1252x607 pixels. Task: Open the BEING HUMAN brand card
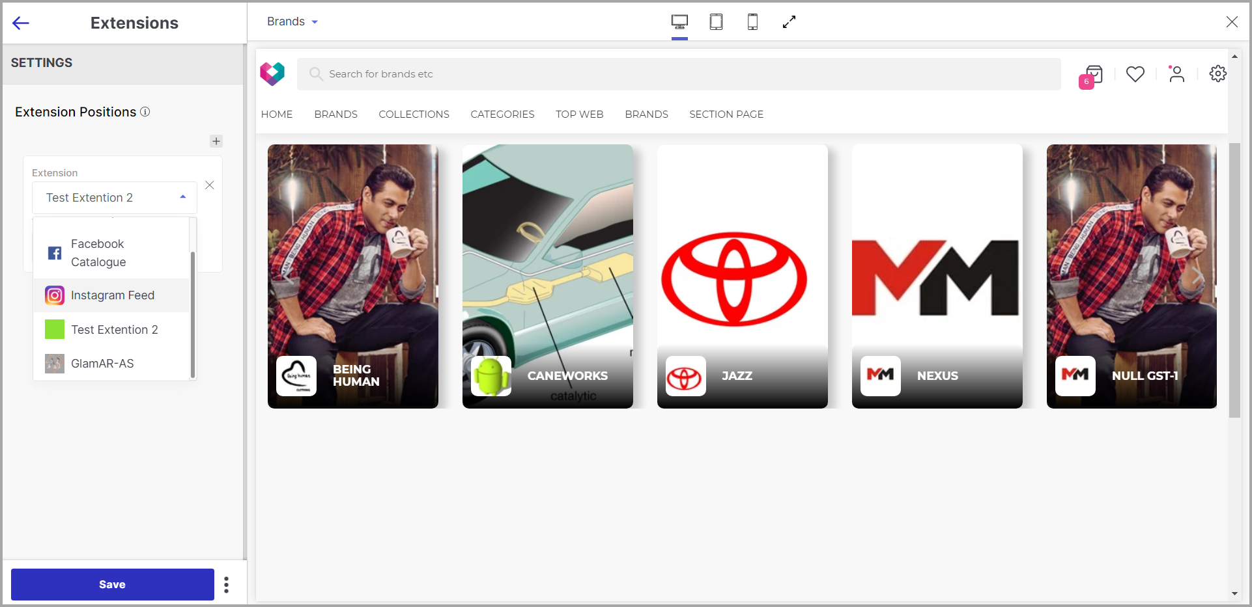click(353, 277)
